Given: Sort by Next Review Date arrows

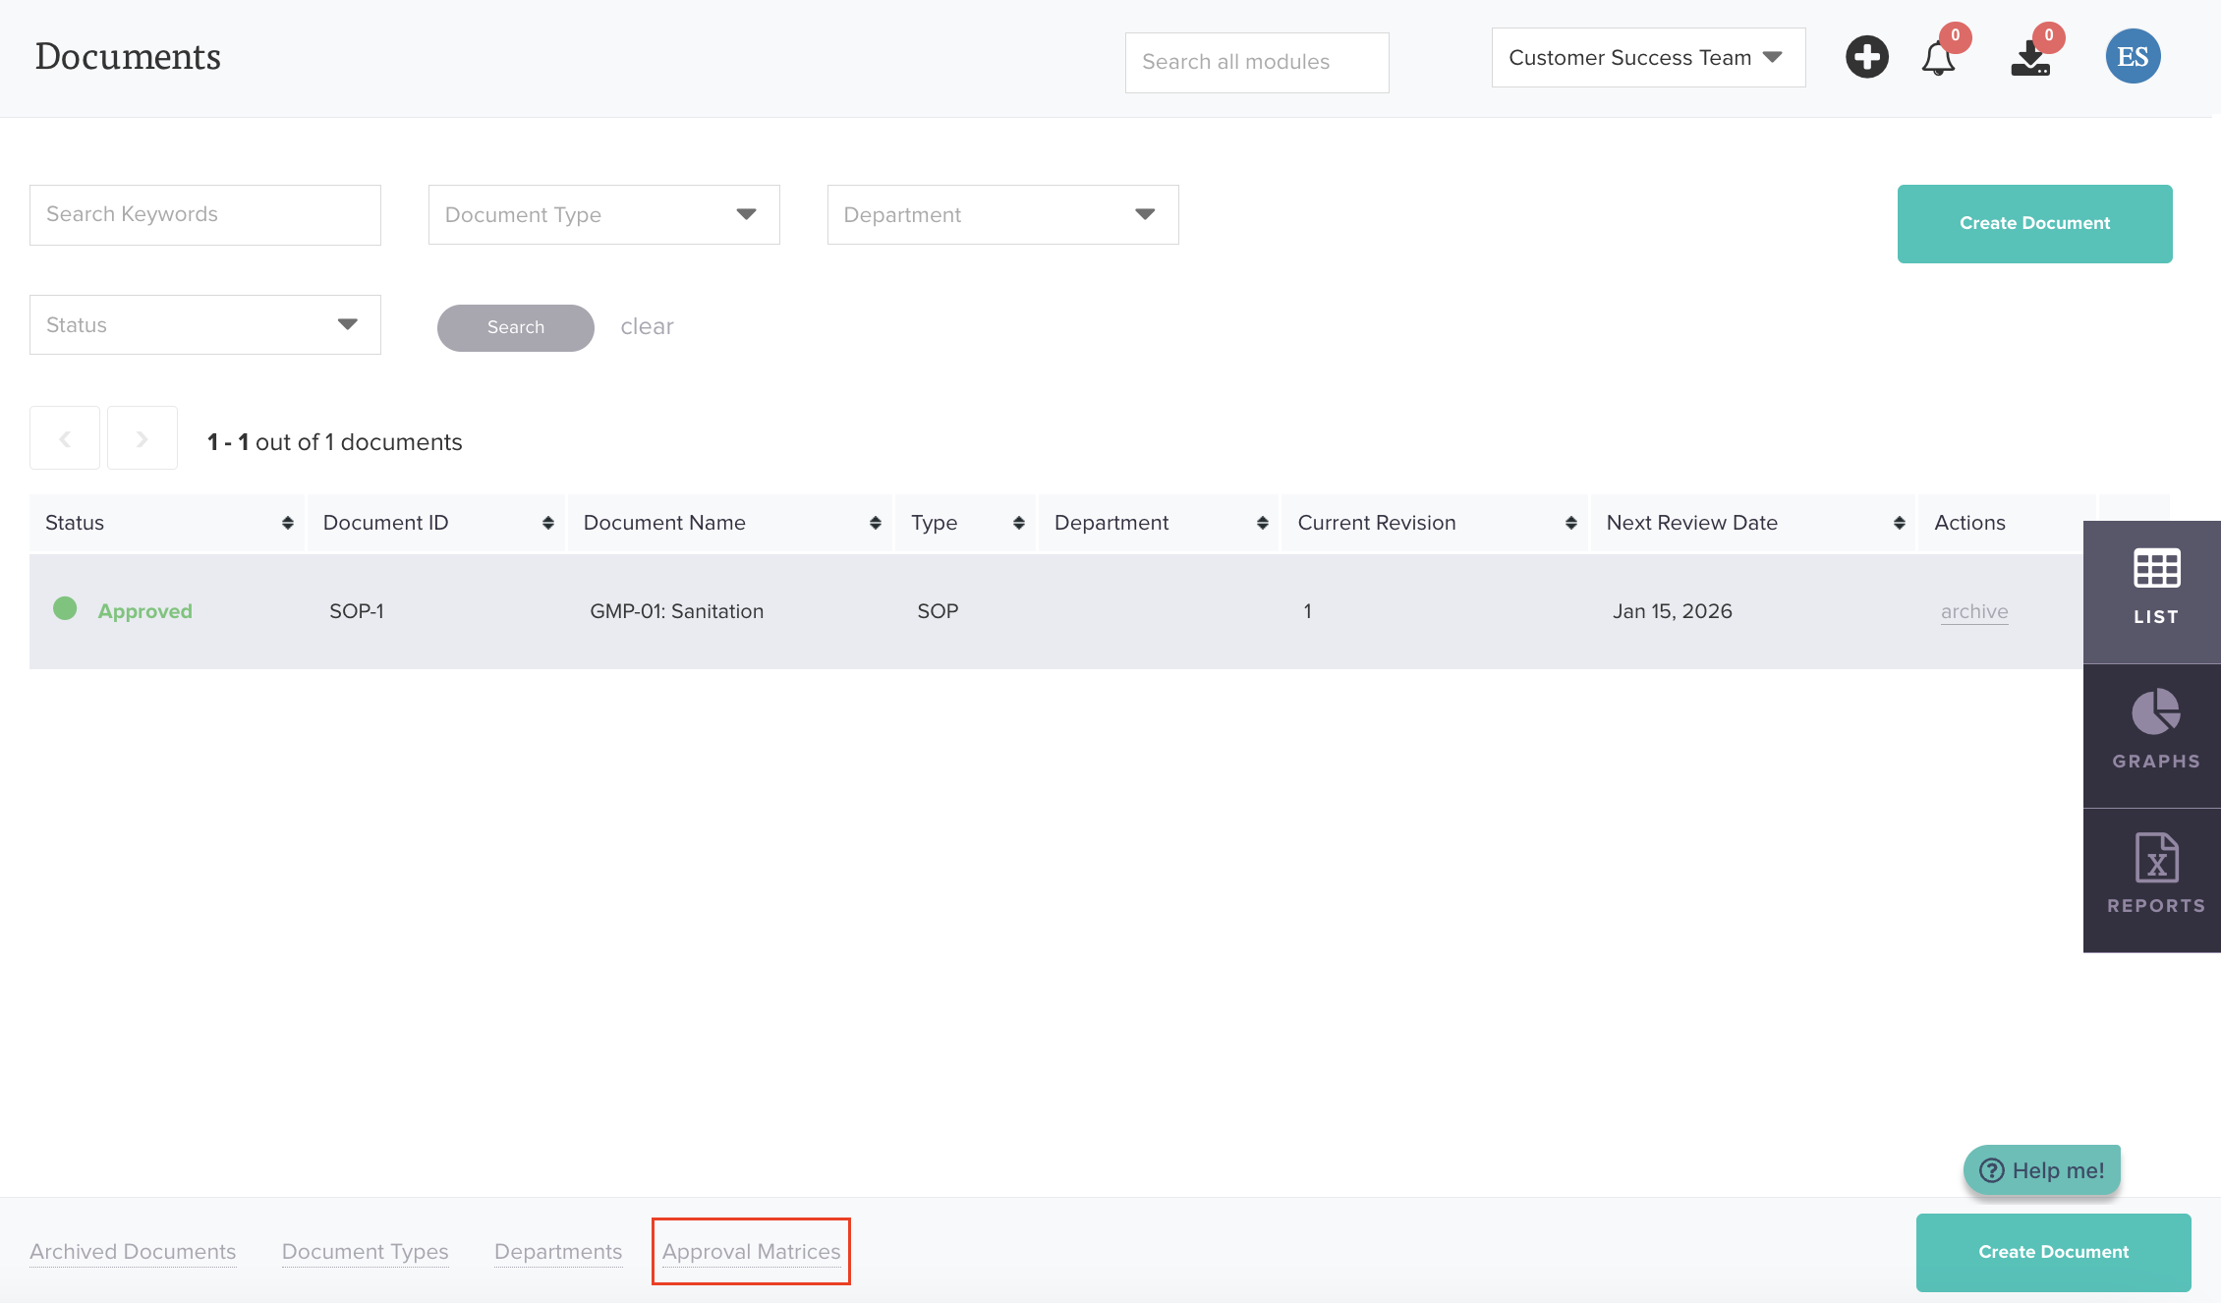Looking at the screenshot, I should 1899,523.
